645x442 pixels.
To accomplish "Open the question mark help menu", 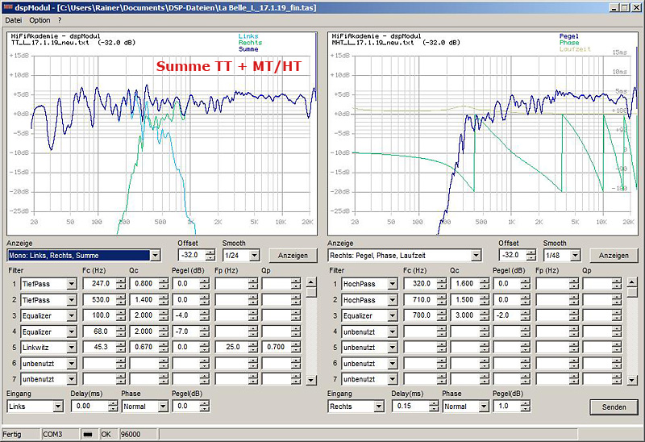I will (x=60, y=19).
